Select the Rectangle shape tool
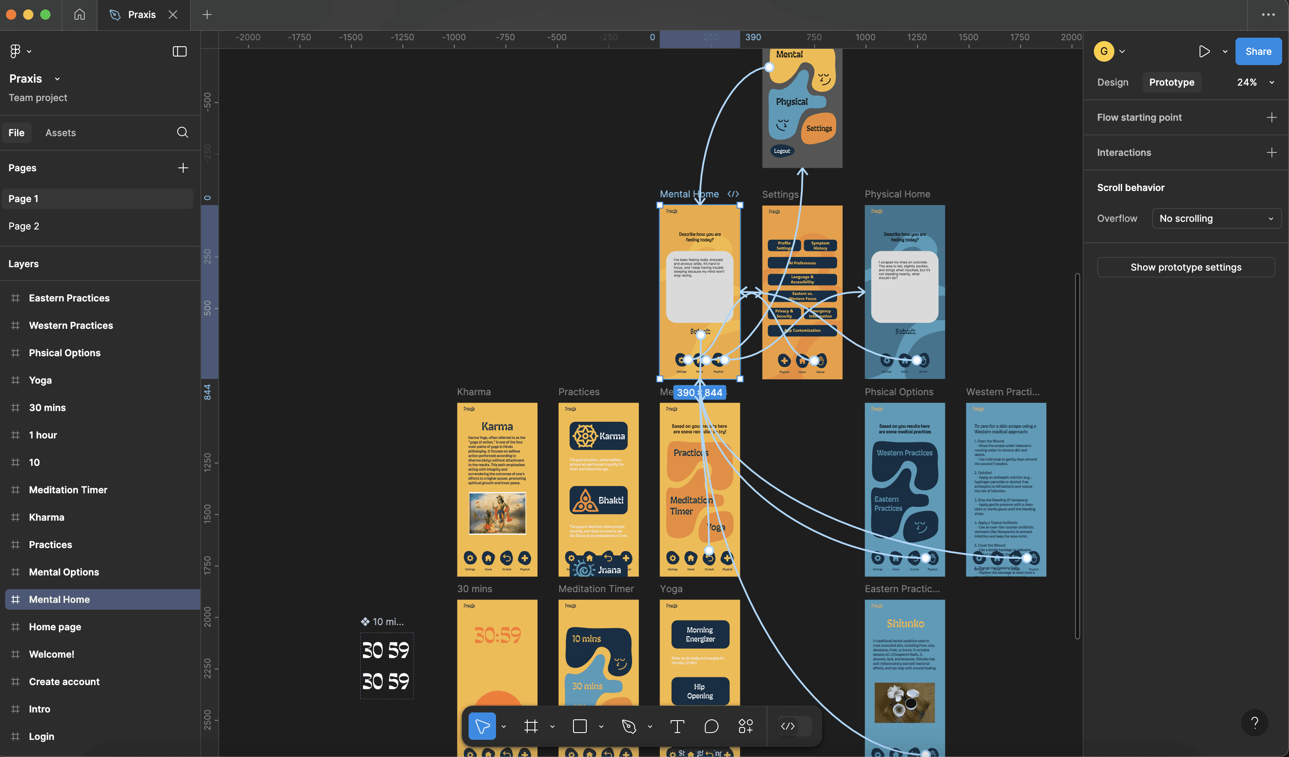This screenshot has height=757, width=1289. (x=579, y=726)
